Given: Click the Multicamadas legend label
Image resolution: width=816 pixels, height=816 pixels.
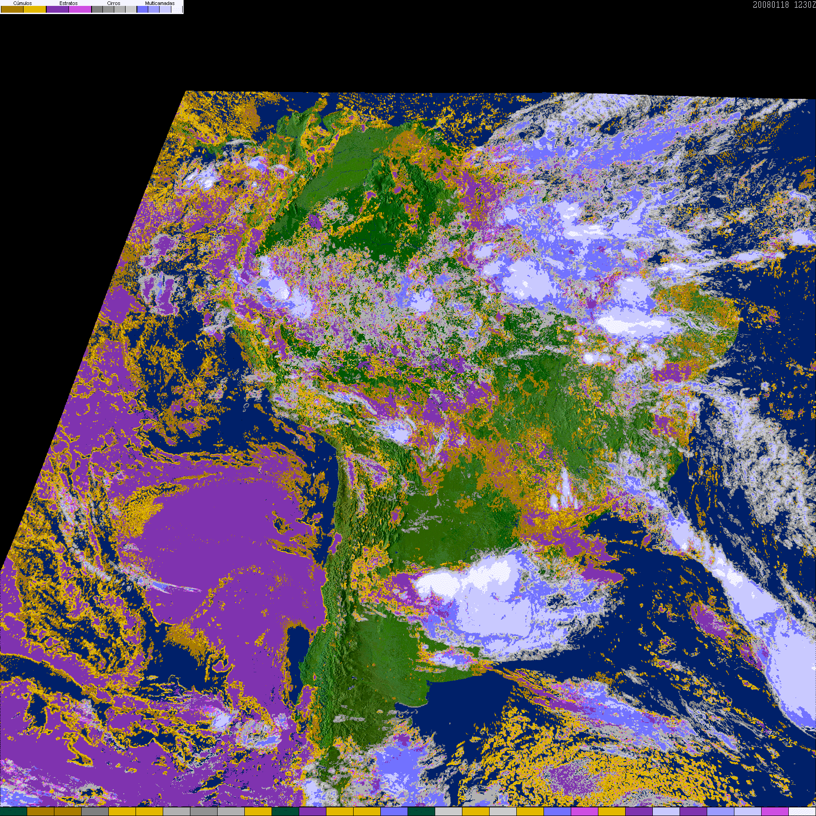Looking at the screenshot, I should (160, 3).
